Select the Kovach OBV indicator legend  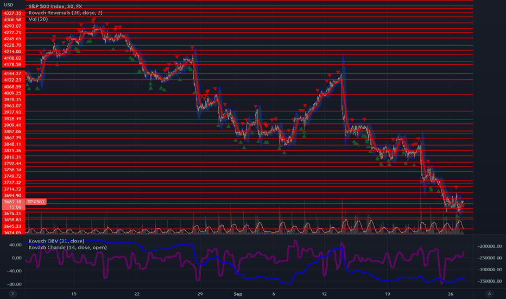tap(56, 241)
